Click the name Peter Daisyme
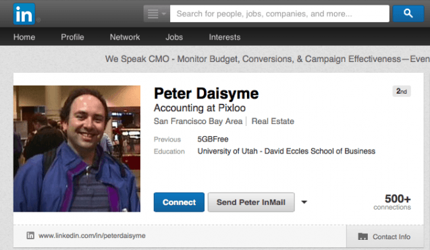The width and height of the screenshot is (430, 250). coord(207,94)
